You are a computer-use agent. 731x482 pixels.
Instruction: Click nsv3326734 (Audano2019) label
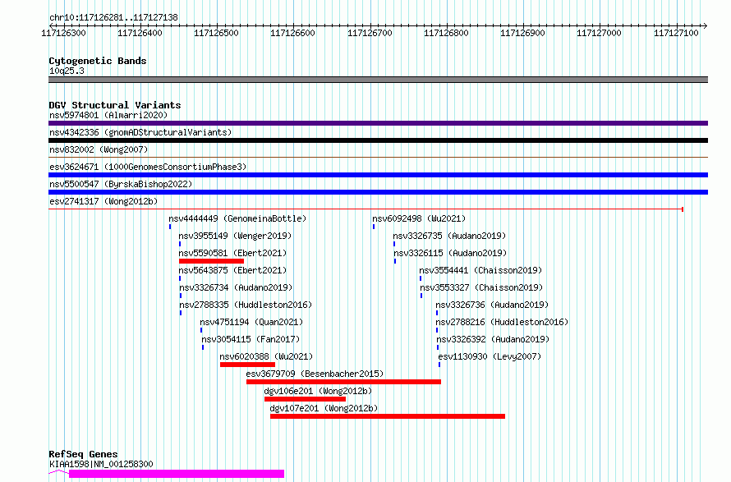pyautogui.click(x=236, y=287)
